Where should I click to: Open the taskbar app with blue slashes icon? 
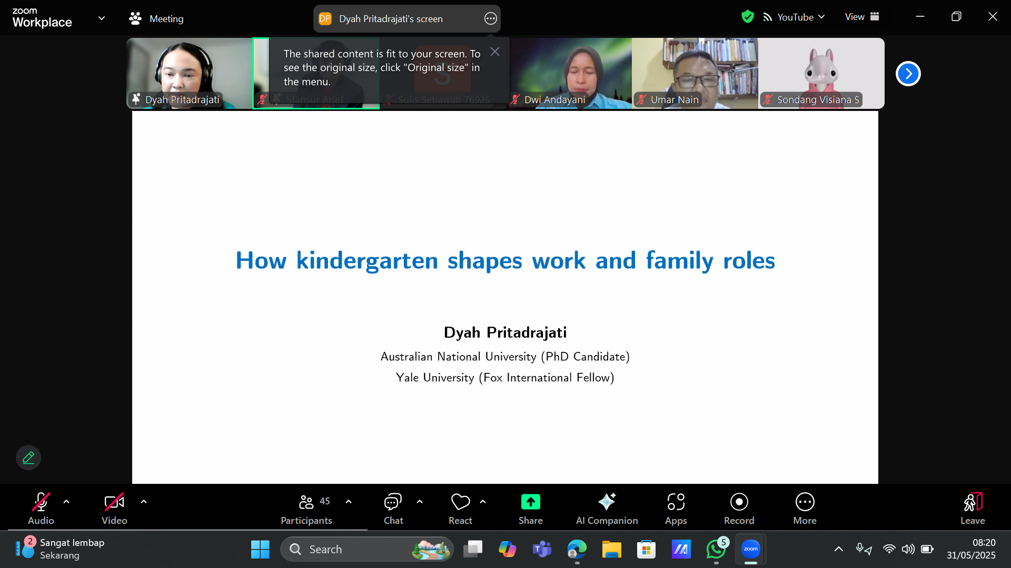pos(681,549)
